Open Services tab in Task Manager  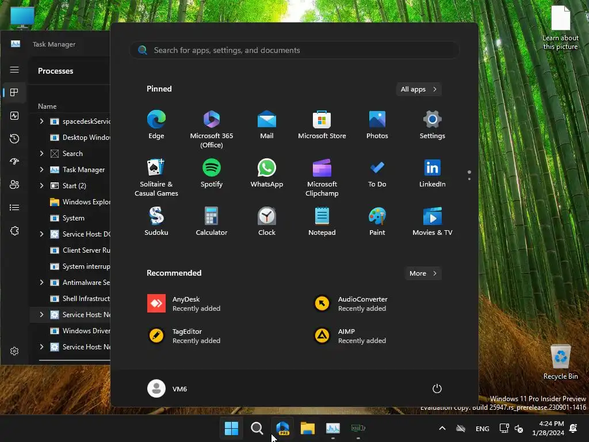pos(14,231)
